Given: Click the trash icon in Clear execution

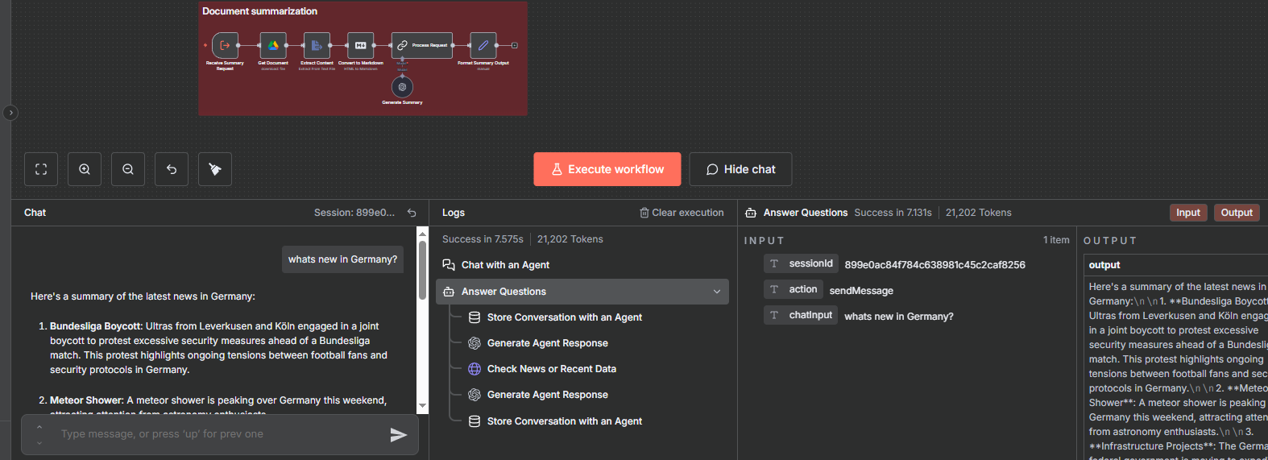Looking at the screenshot, I should click(644, 213).
